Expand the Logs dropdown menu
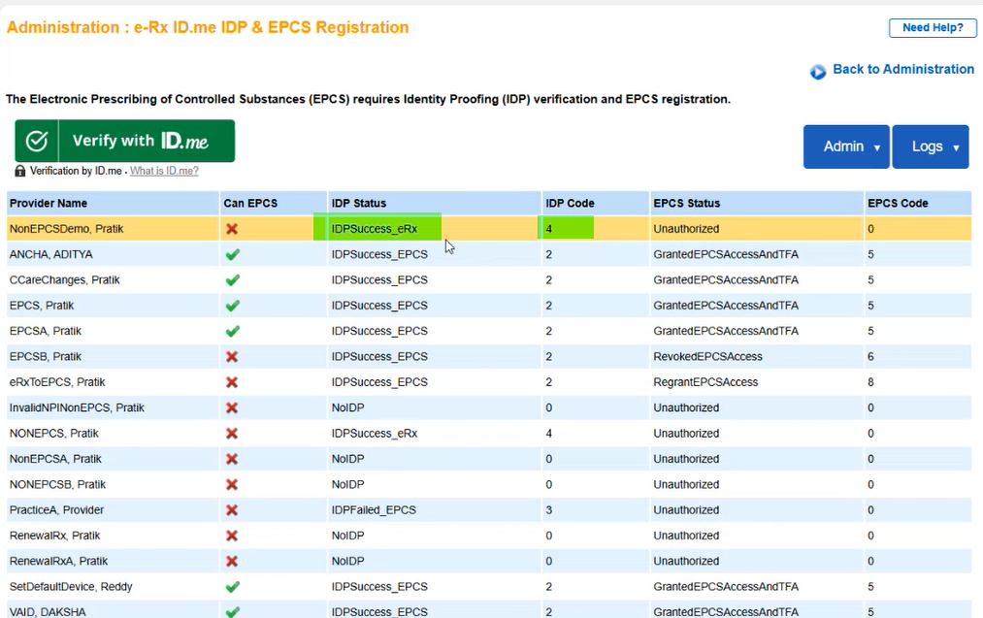983x618 pixels. click(x=930, y=146)
